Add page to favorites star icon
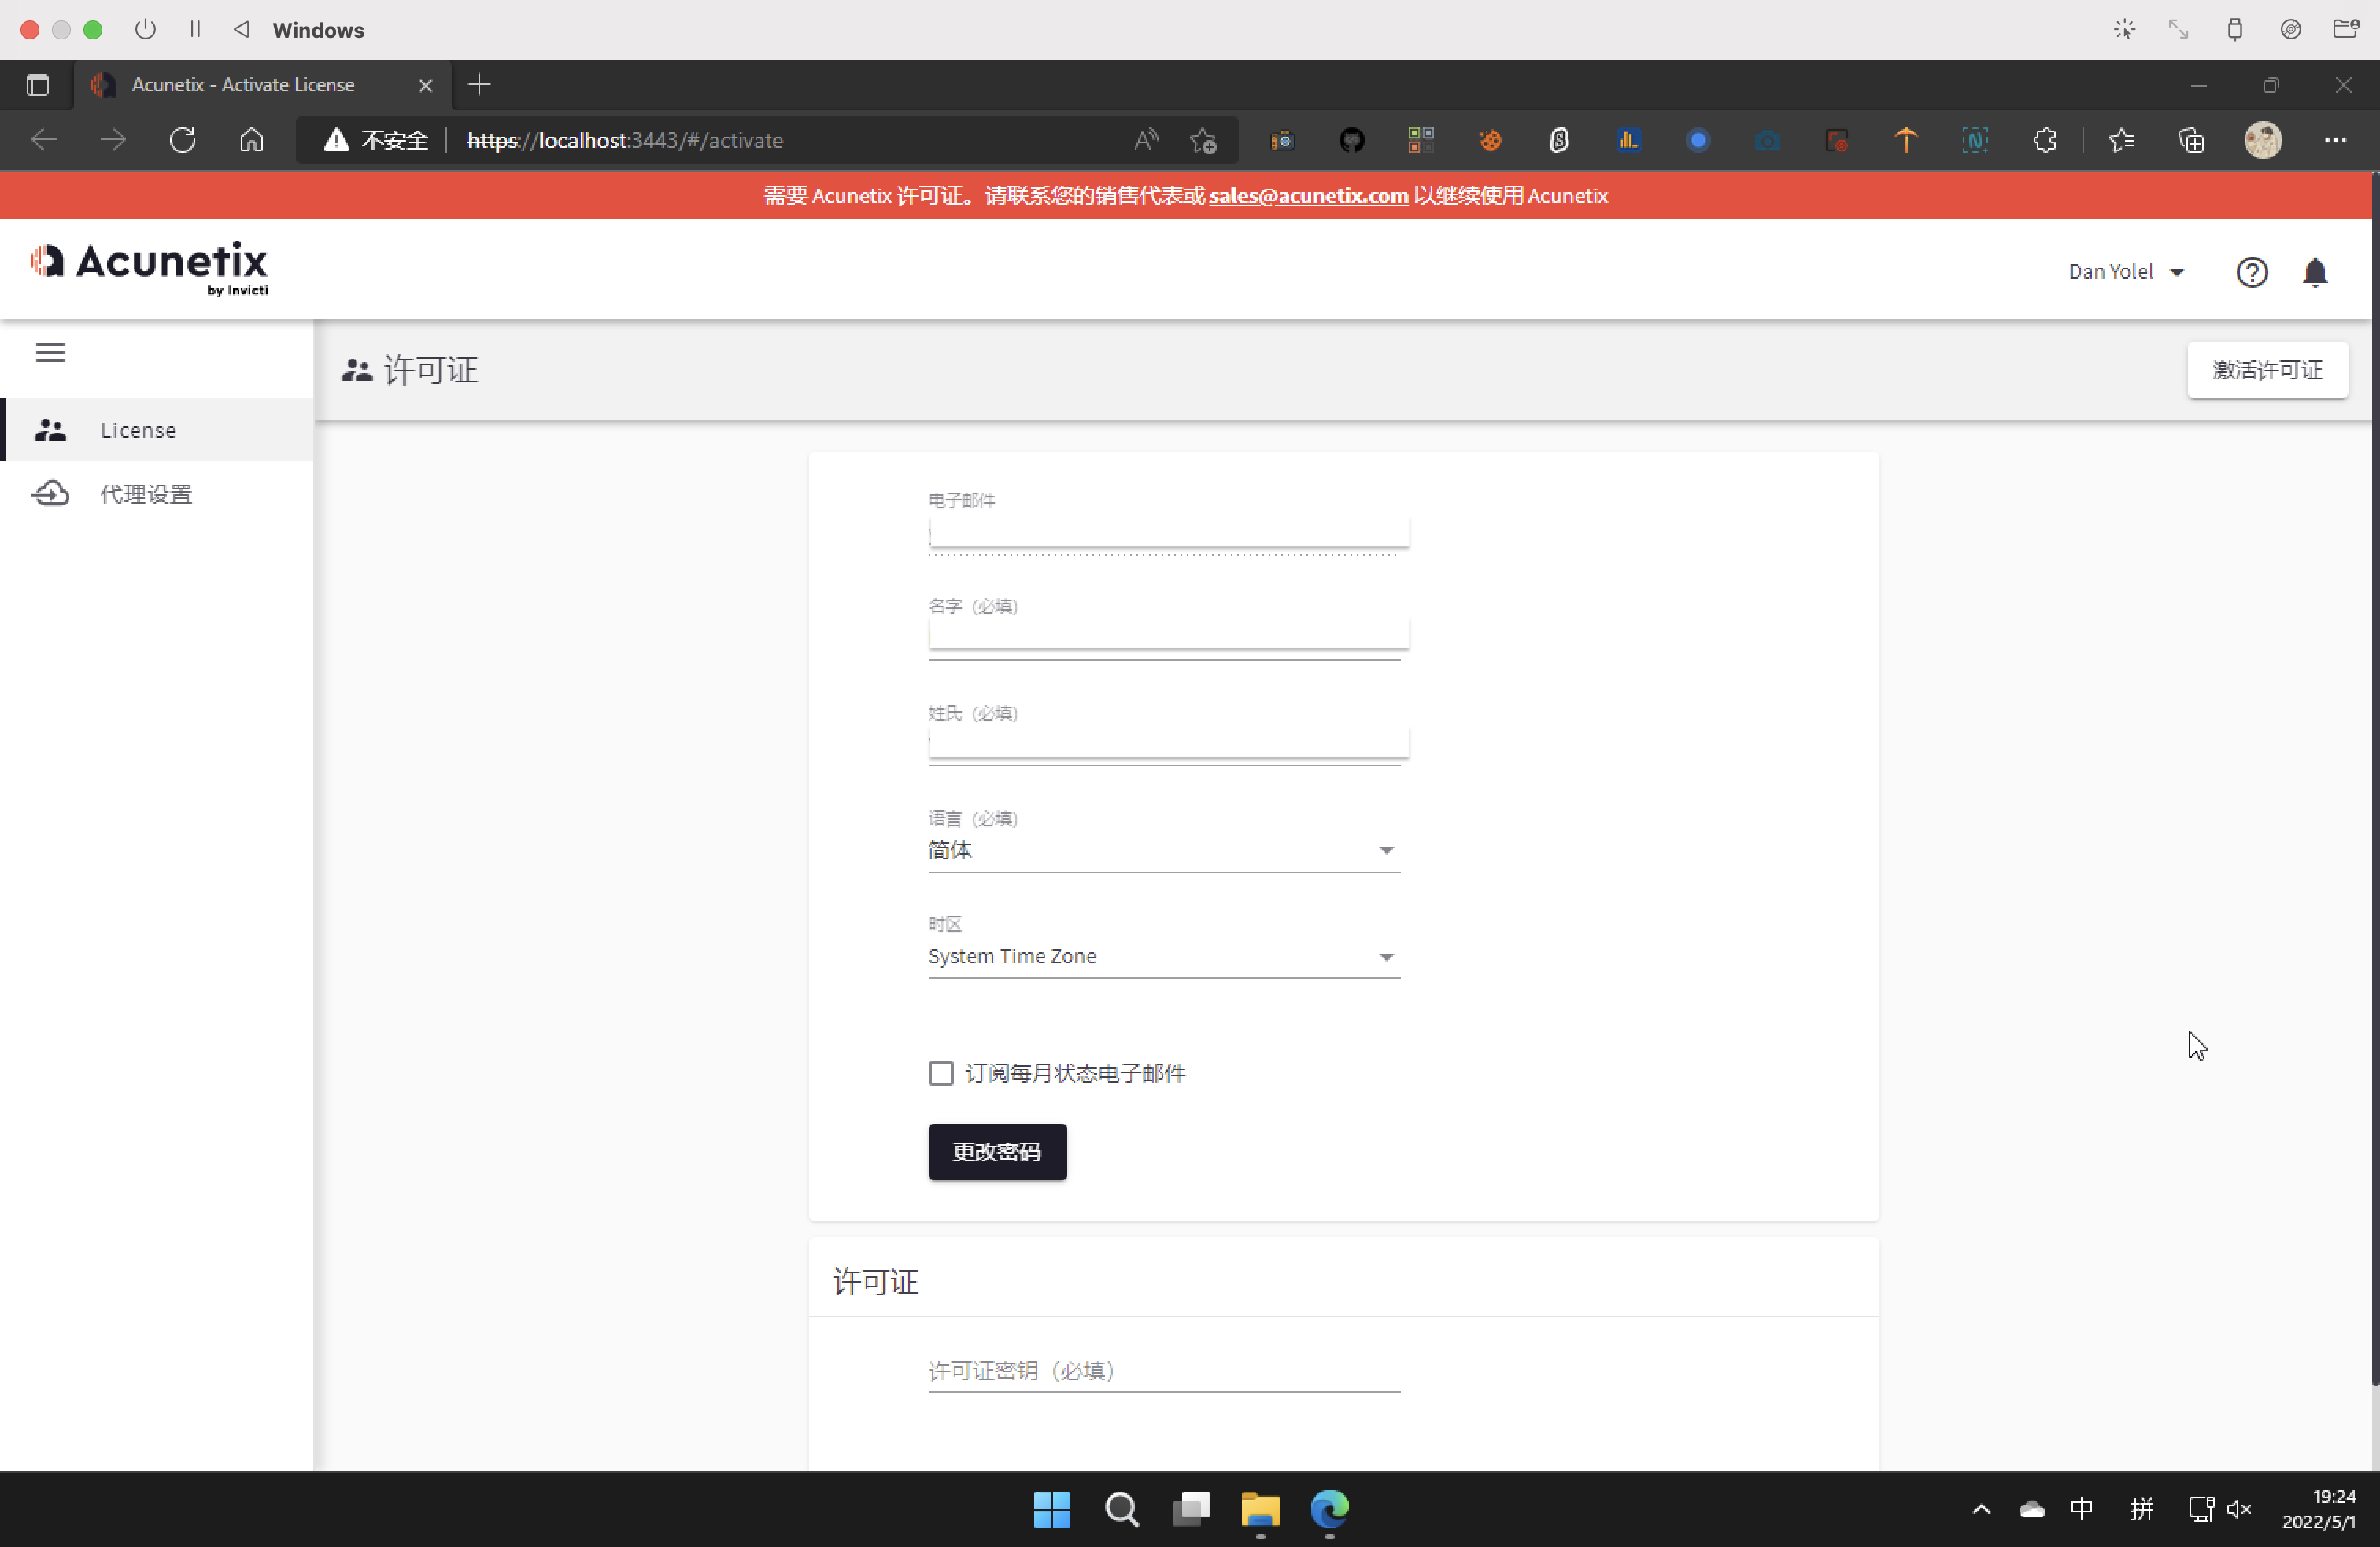This screenshot has width=2380, height=1547. click(x=1203, y=140)
